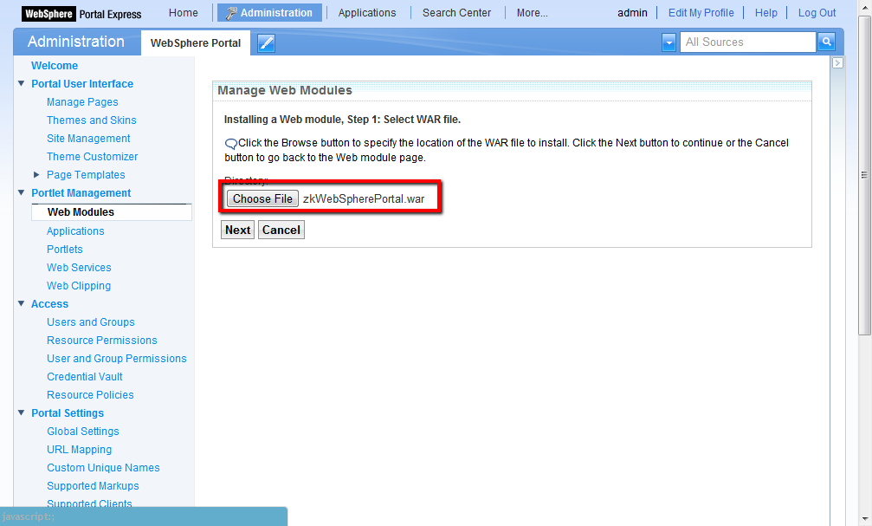Viewport: 872px width, 526px height.
Task: Open Web Services
Action: pos(79,267)
